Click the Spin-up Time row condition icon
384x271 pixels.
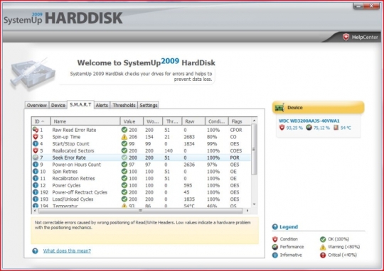pos(36,137)
